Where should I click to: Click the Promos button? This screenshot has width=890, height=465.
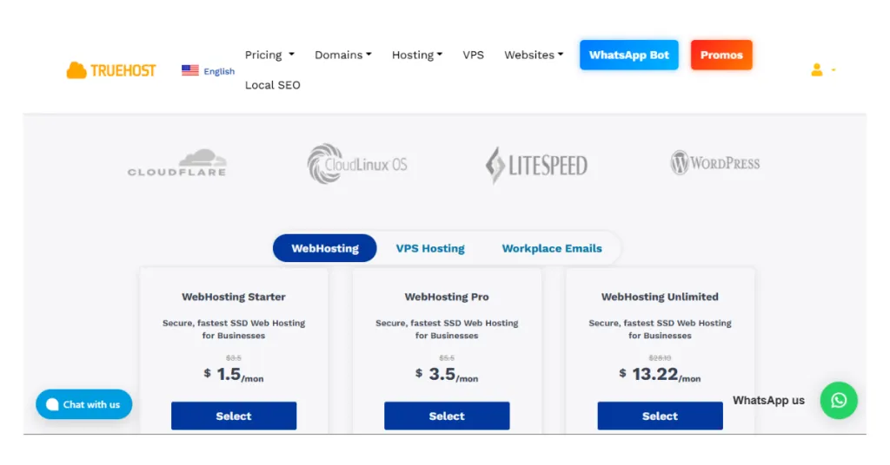[721, 55]
